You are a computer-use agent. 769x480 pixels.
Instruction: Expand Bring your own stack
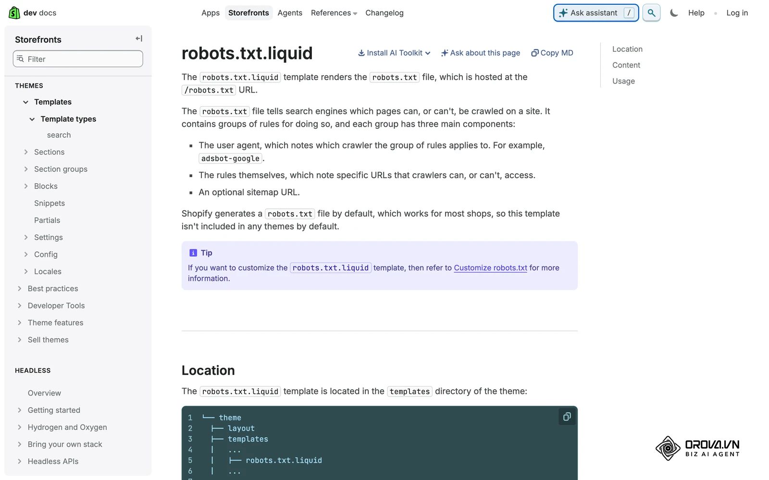pyautogui.click(x=20, y=444)
